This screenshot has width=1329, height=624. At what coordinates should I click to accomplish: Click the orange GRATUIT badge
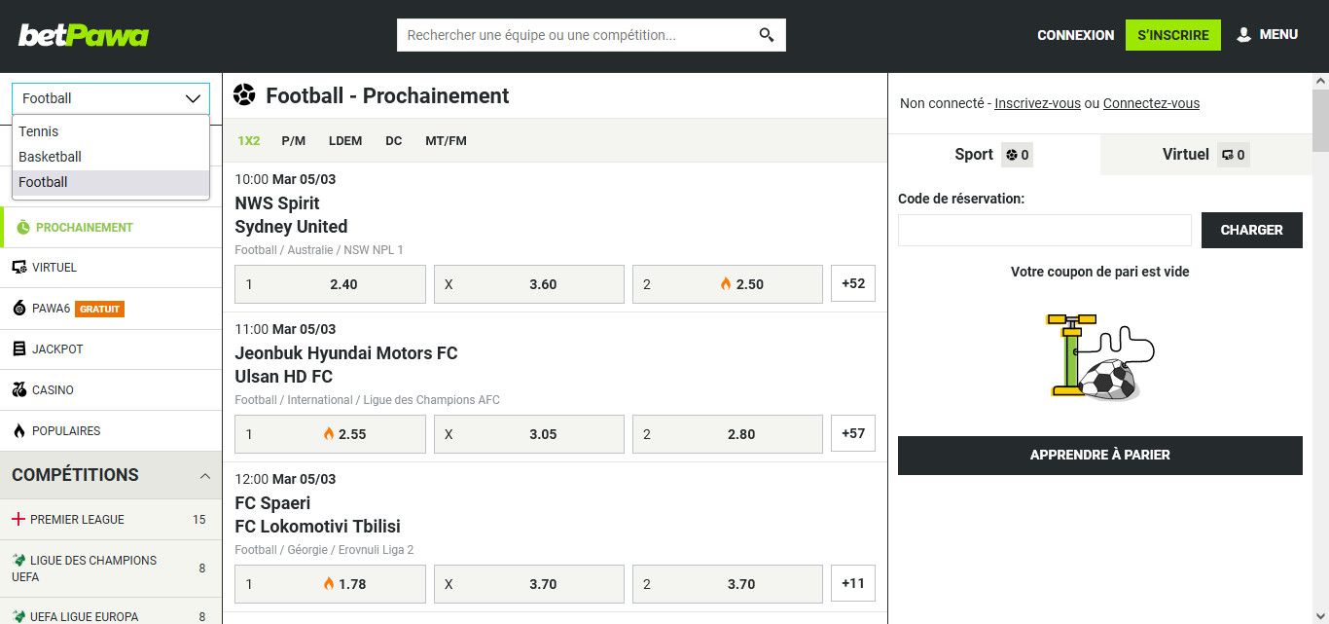coord(99,309)
